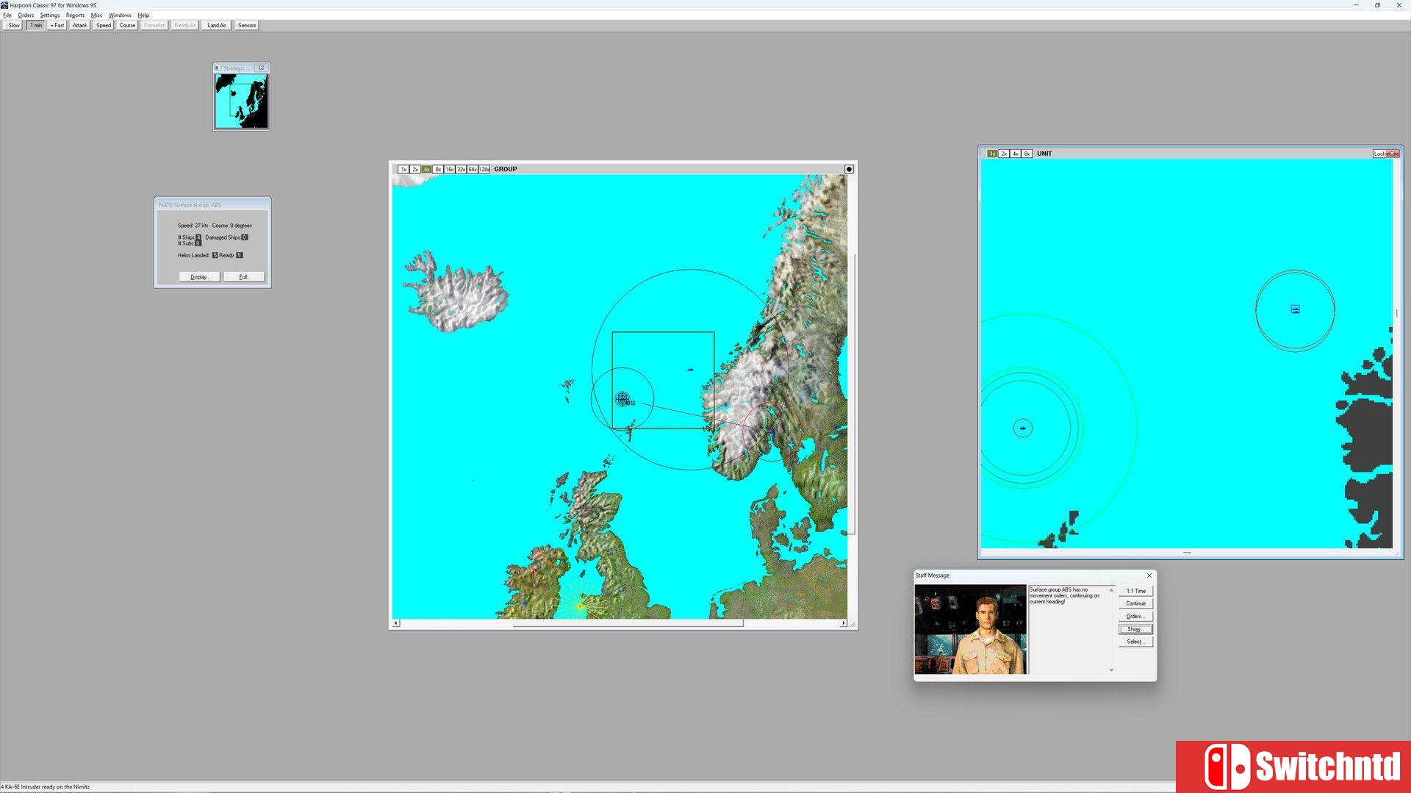Click Continue in Staff Message dialog
Viewport: 1411px width, 793px height.
pos(1136,603)
